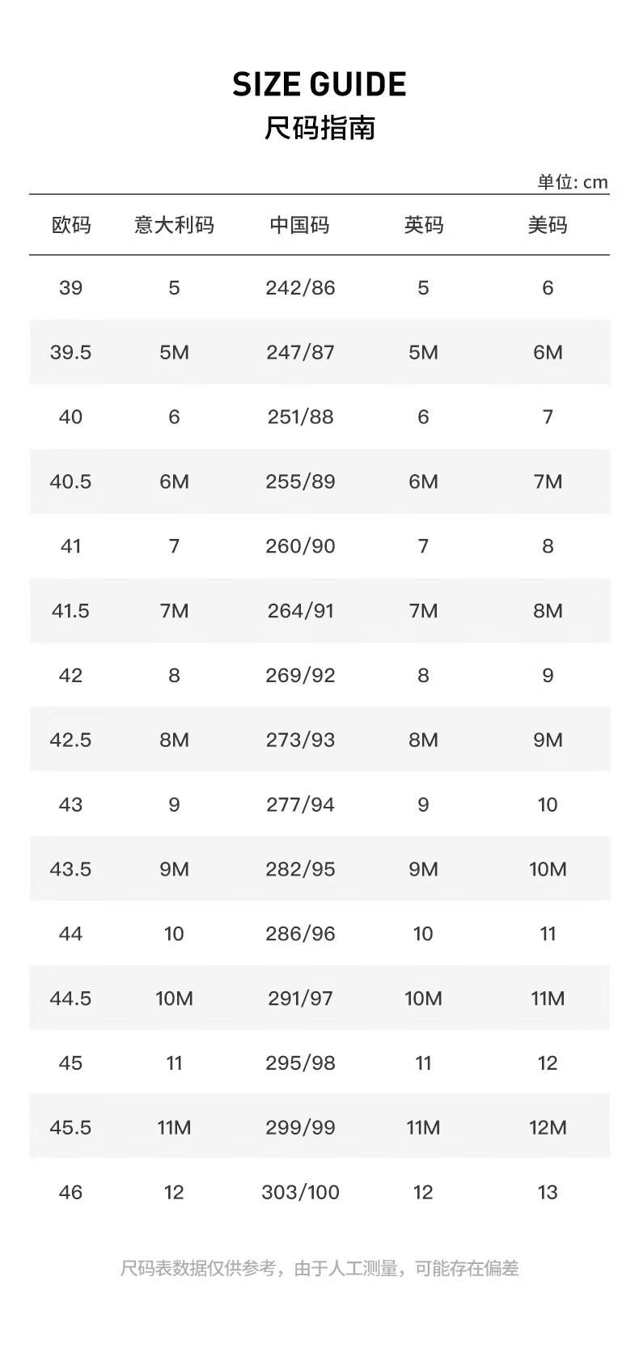
Task: Click US size 10M cell
Action: (x=548, y=870)
